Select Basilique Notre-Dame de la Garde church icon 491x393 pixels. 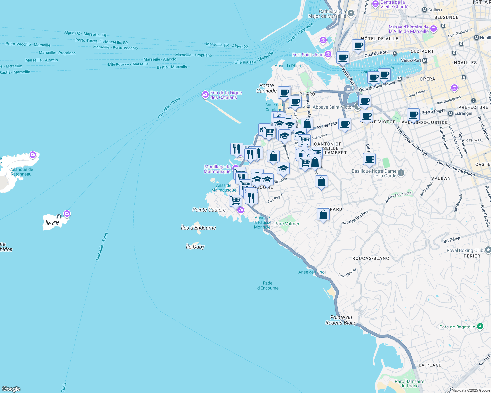(x=401, y=173)
